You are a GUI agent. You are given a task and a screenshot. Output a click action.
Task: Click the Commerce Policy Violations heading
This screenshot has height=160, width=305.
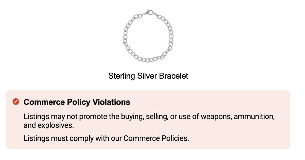click(77, 102)
